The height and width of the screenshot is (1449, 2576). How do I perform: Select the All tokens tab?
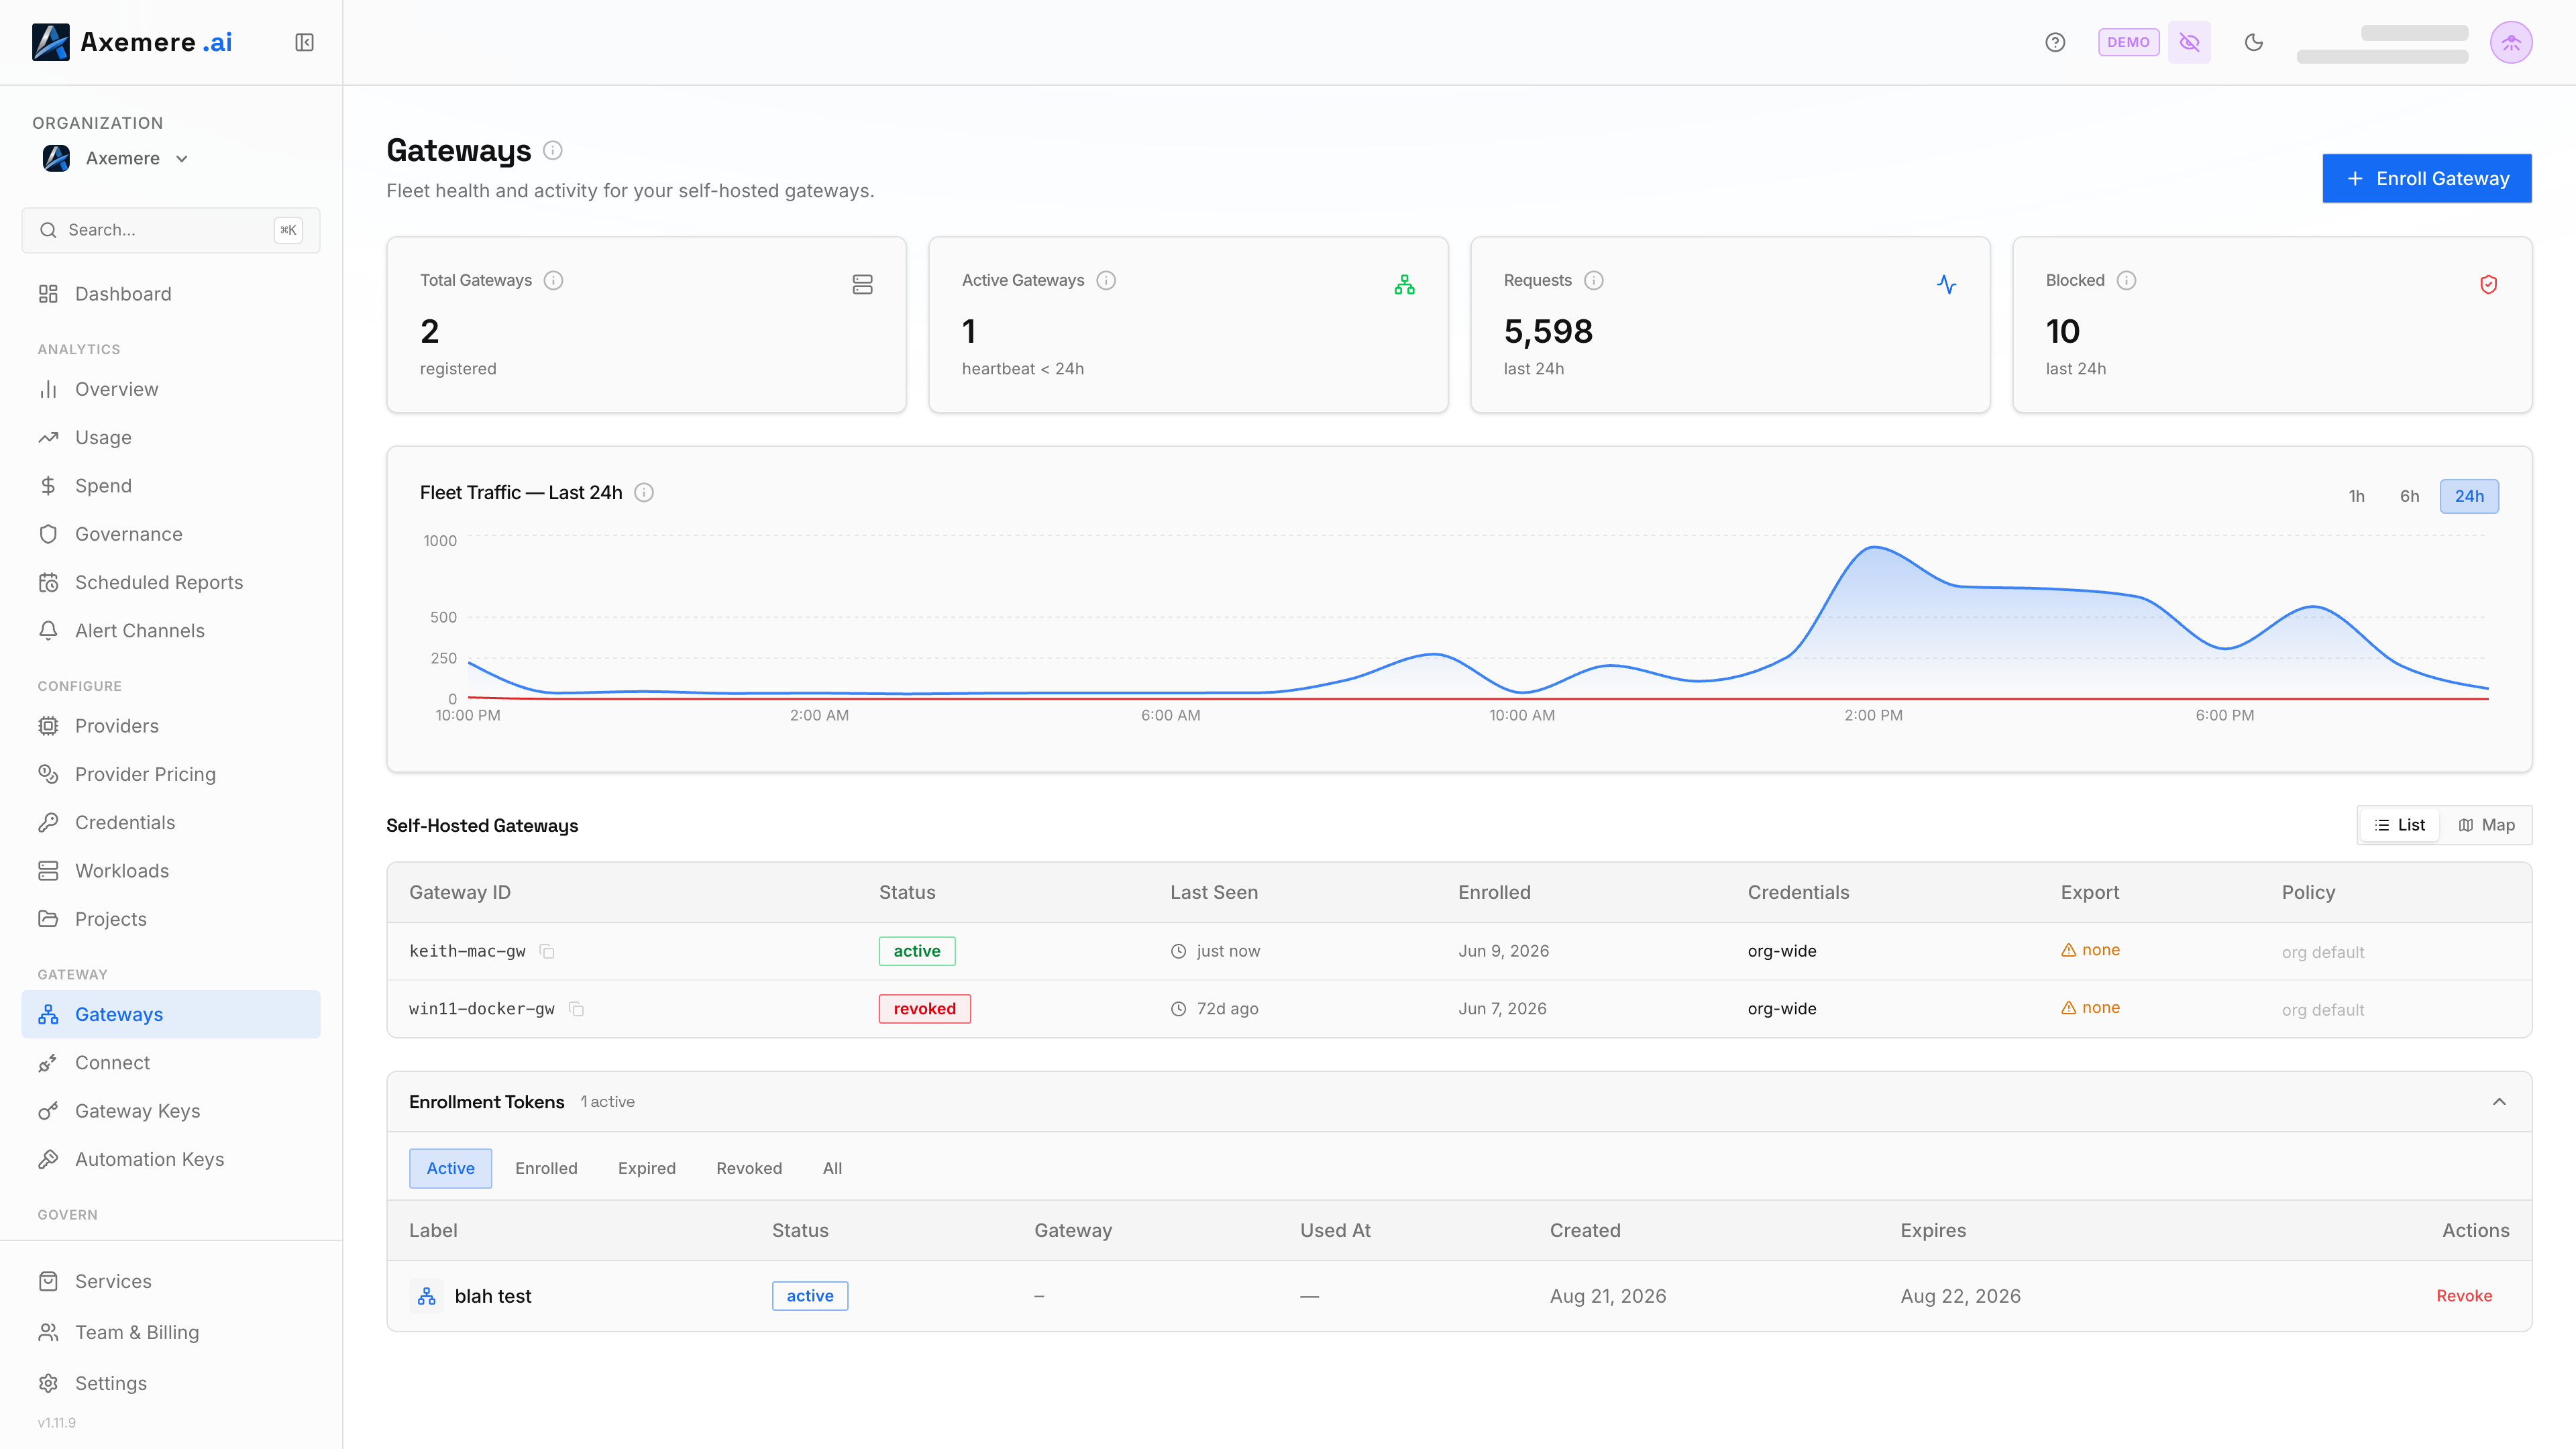click(832, 1168)
